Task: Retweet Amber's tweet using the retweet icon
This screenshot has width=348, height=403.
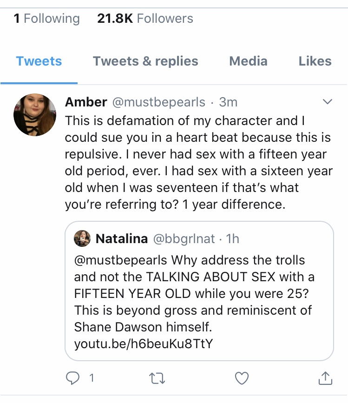Action: click(157, 378)
